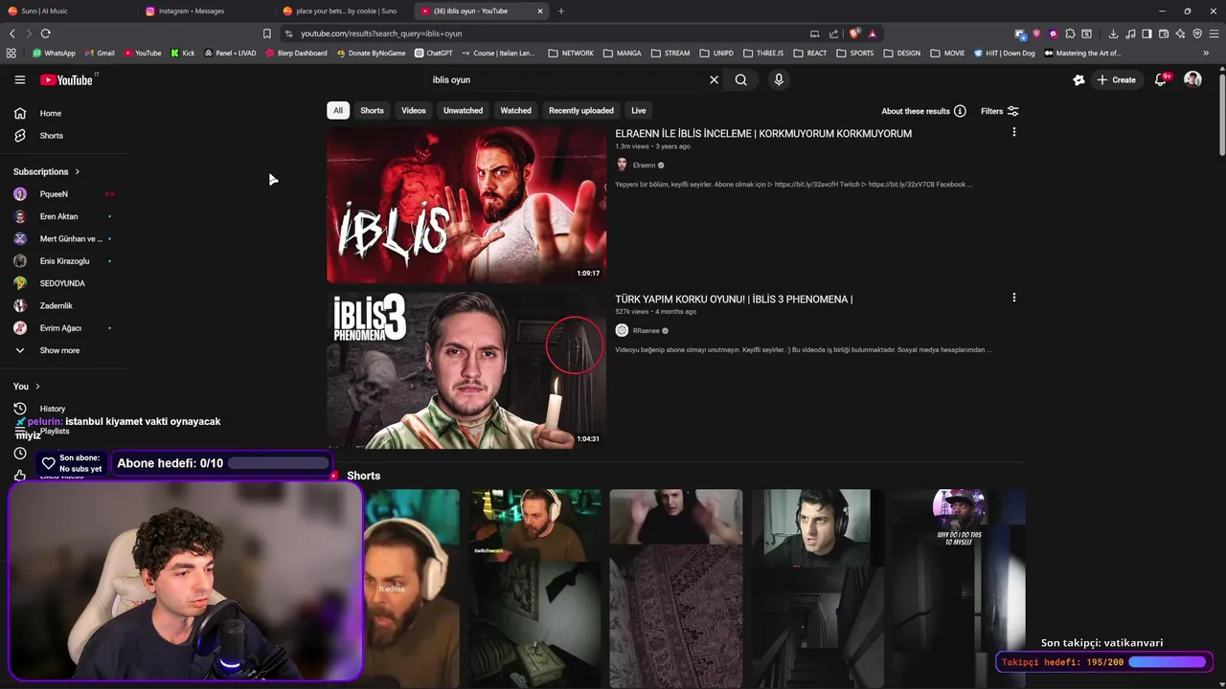Play the İBLİS 3 PHENOMENA thumbnail

[466, 370]
